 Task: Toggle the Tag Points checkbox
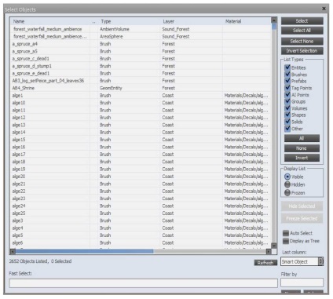click(287, 88)
